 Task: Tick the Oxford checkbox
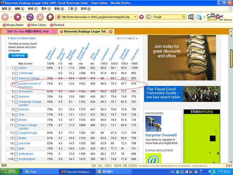pos(16,68)
